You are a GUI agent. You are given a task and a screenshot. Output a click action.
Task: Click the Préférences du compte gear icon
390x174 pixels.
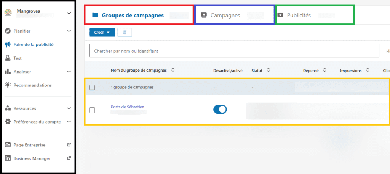point(8,122)
